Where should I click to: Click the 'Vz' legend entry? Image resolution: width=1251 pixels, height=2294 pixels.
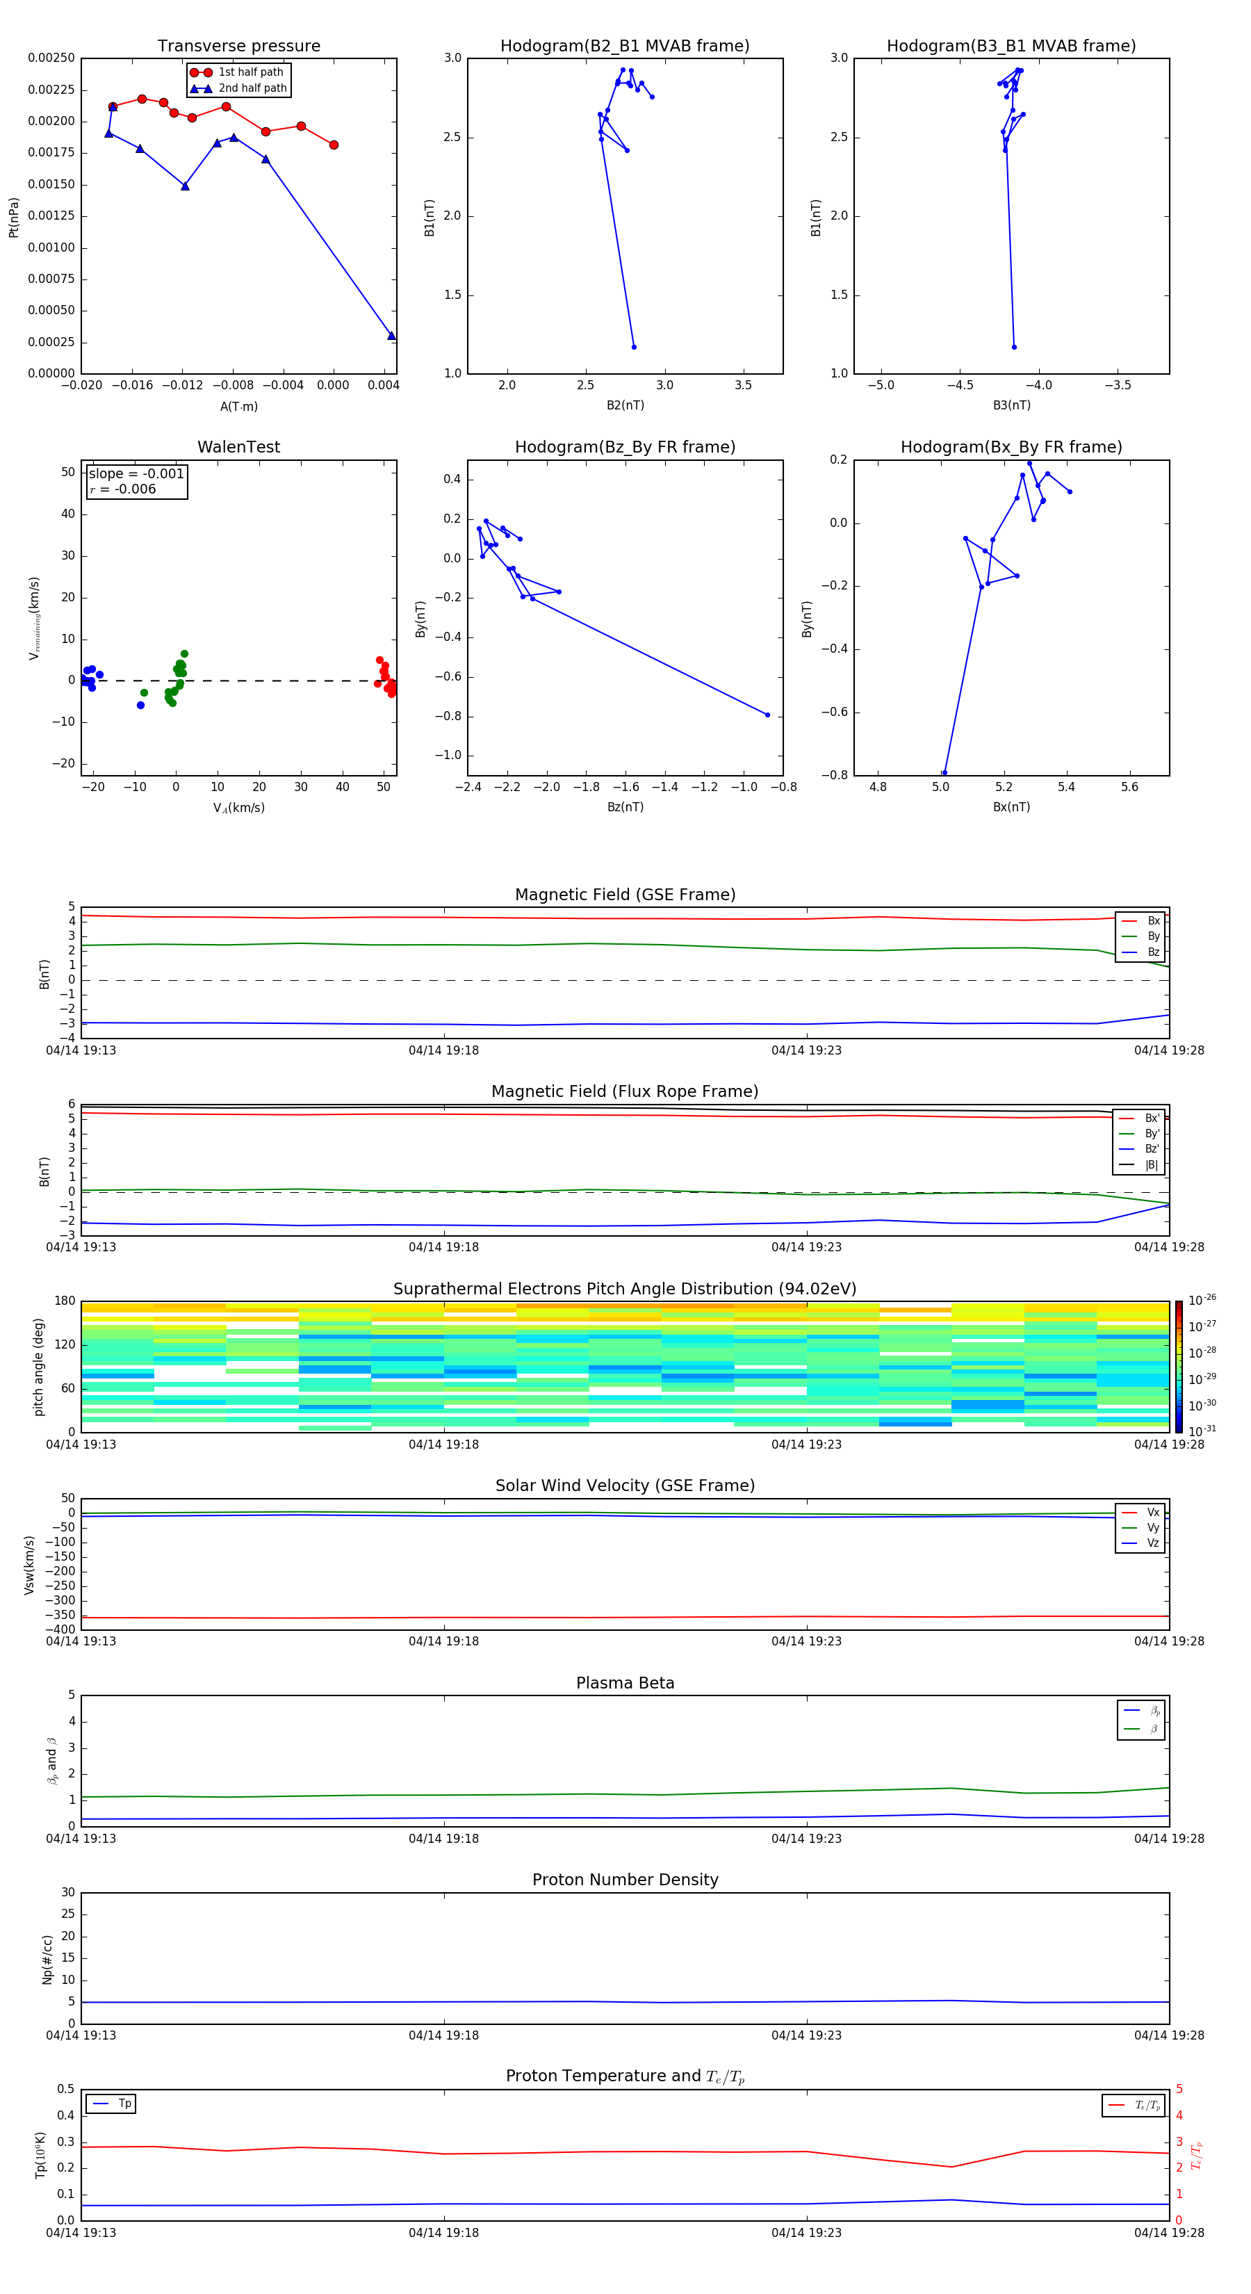click(x=1140, y=1543)
